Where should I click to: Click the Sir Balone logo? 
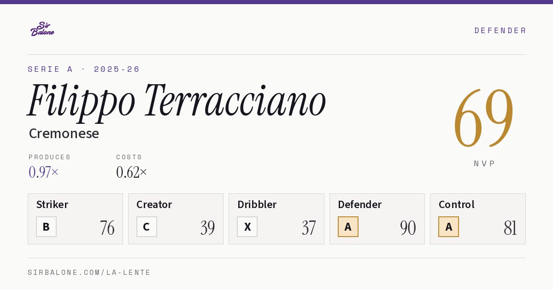(42, 29)
